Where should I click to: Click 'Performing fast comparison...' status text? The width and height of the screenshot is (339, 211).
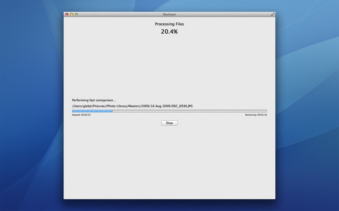[x=94, y=100]
